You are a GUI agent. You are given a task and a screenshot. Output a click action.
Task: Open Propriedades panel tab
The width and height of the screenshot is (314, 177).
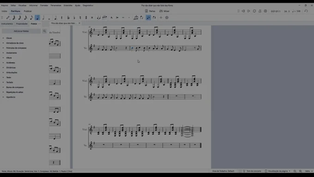pyautogui.click(x=22, y=24)
